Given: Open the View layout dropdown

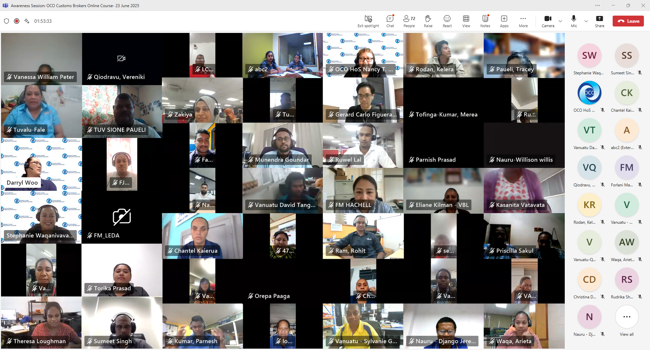Looking at the screenshot, I should pos(466,21).
